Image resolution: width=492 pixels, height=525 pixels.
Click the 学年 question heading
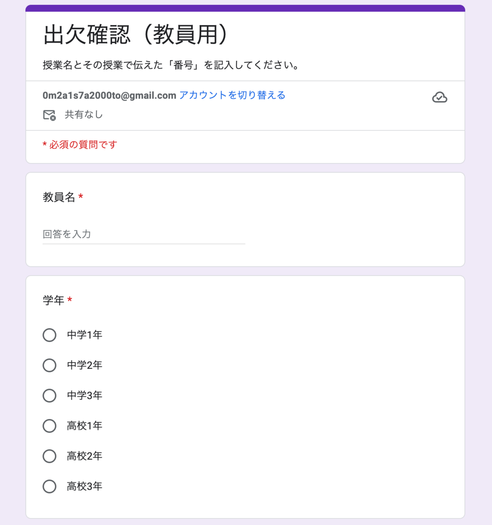(x=53, y=300)
